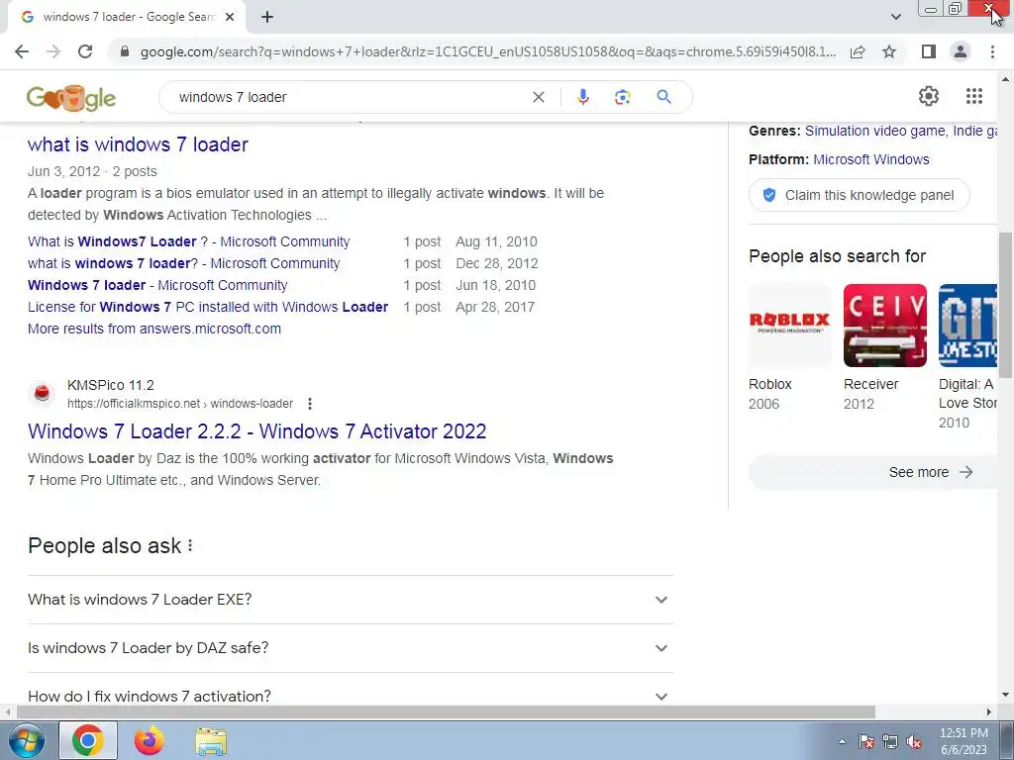This screenshot has width=1014, height=760.
Task: Click the Google doodle logo
Action: pyautogui.click(x=71, y=98)
